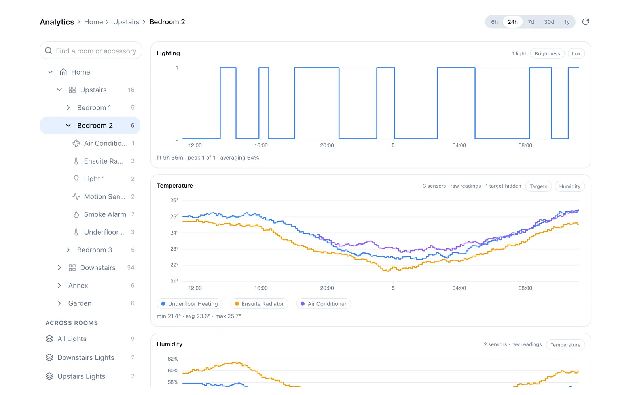The width and height of the screenshot is (633, 395).
Task: Open the Upstairs Lights group
Action: (90, 376)
